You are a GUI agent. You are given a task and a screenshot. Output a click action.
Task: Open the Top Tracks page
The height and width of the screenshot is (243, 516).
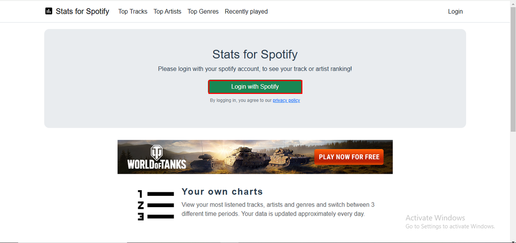coord(133,11)
